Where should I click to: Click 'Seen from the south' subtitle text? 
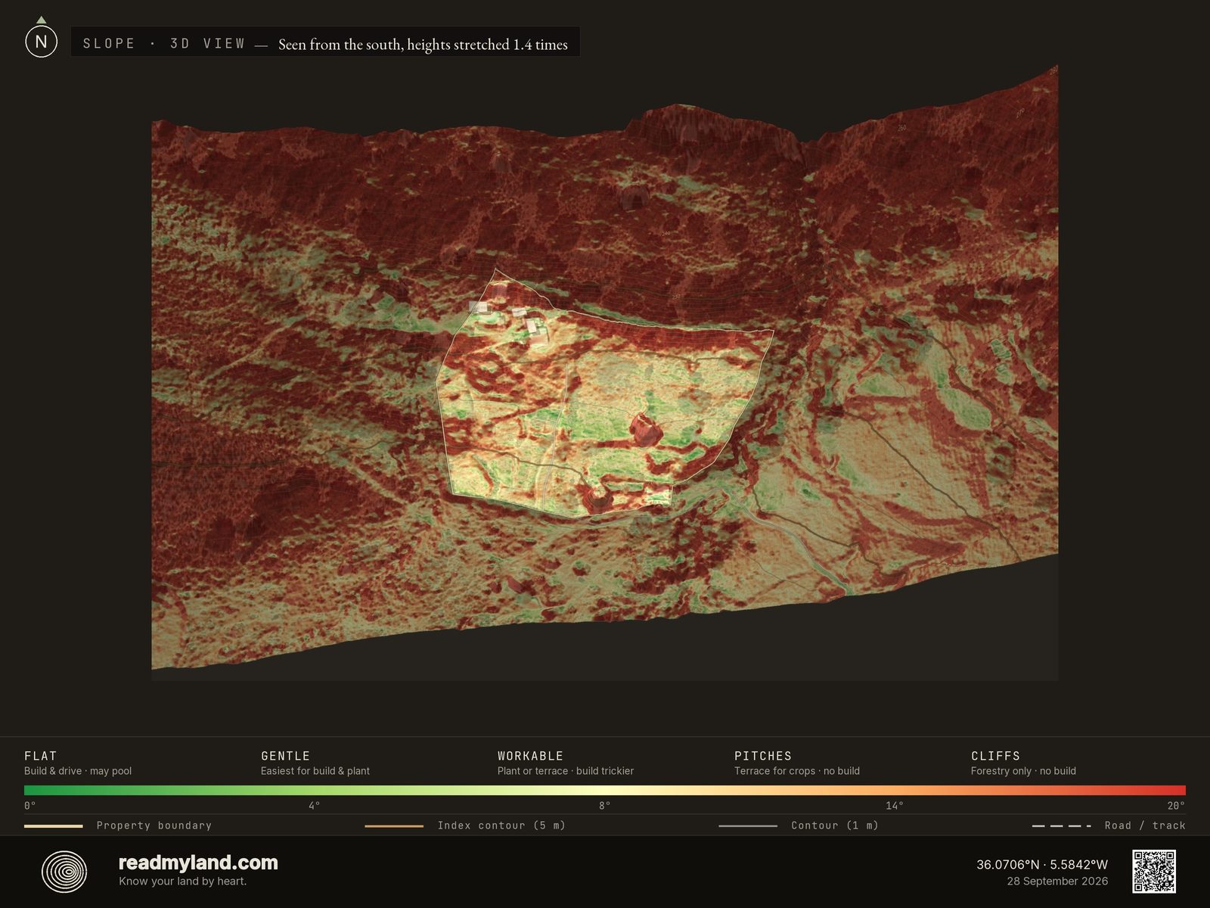tap(423, 45)
